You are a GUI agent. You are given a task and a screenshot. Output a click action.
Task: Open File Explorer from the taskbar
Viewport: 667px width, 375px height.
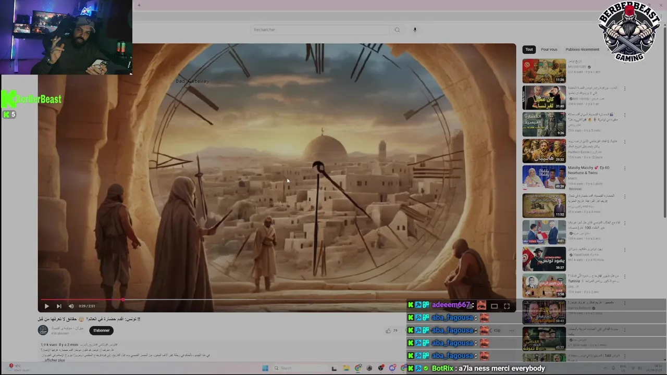tap(346, 368)
